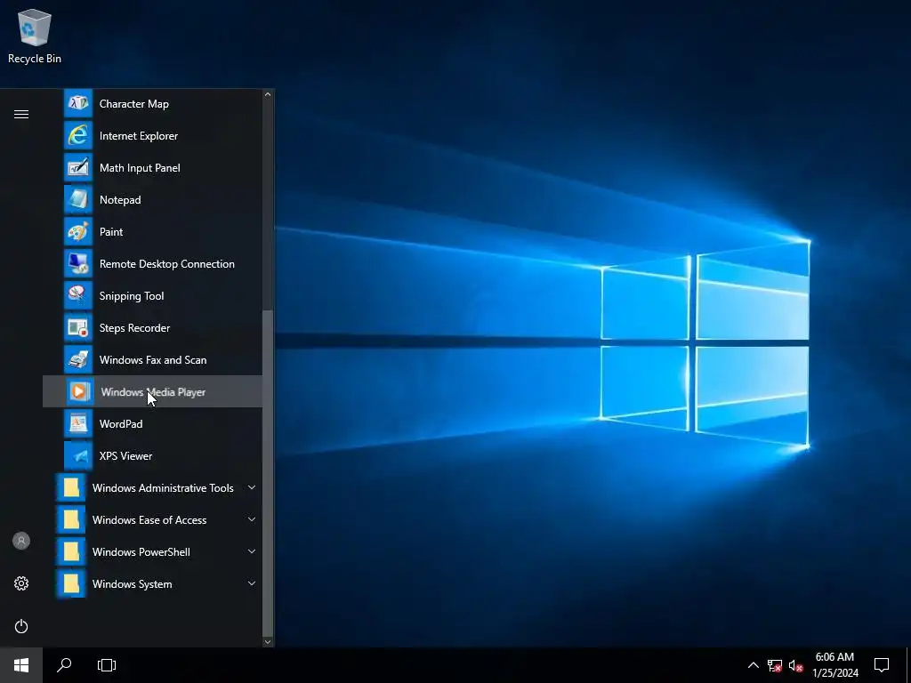Expand Windows Ease of Access chevron
This screenshot has height=683, width=911.
[252, 519]
